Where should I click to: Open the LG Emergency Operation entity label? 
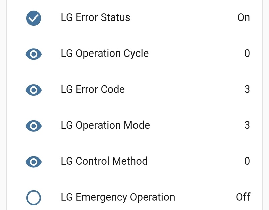[x=118, y=197]
